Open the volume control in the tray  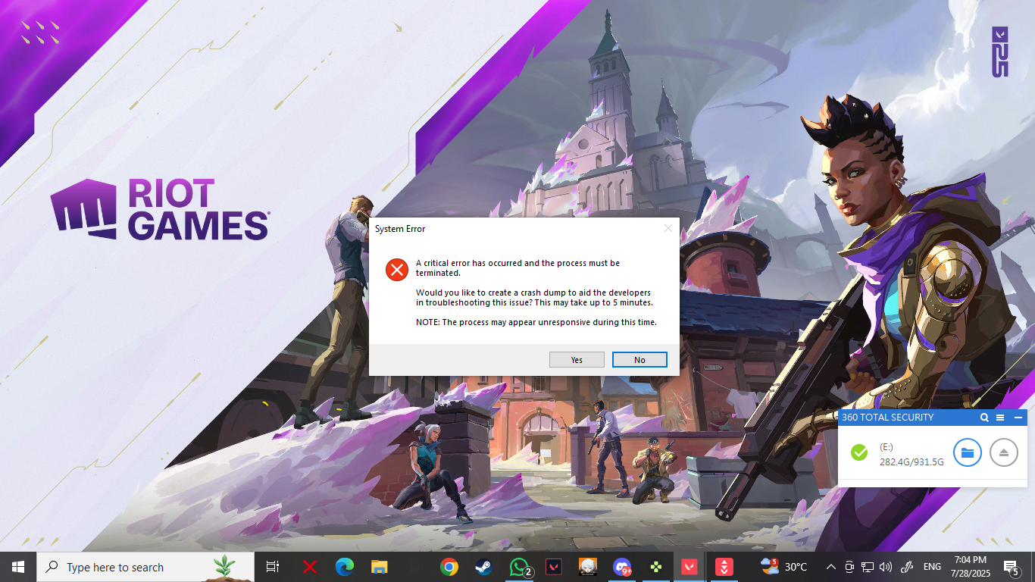click(x=884, y=567)
